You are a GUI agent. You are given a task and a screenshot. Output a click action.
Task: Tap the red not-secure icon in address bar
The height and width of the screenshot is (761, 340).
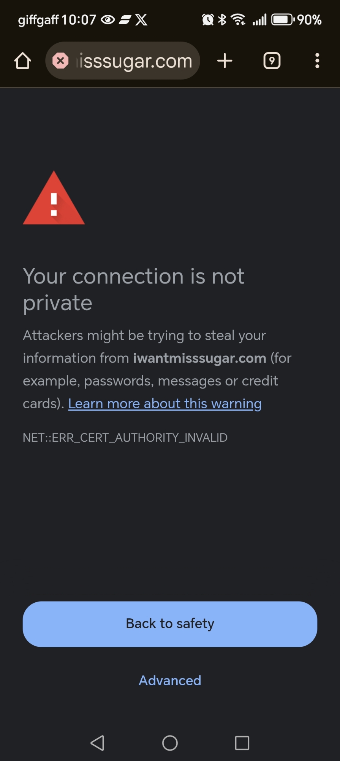(60, 61)
